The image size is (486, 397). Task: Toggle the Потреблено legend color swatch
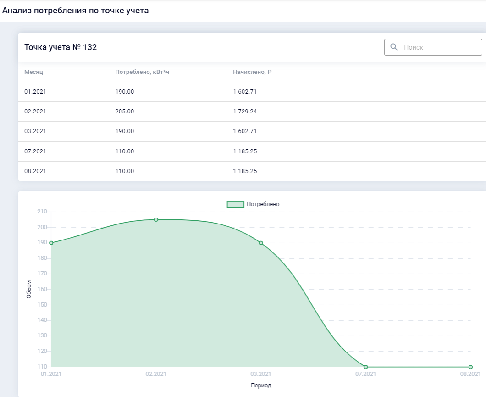coord(235,205)
